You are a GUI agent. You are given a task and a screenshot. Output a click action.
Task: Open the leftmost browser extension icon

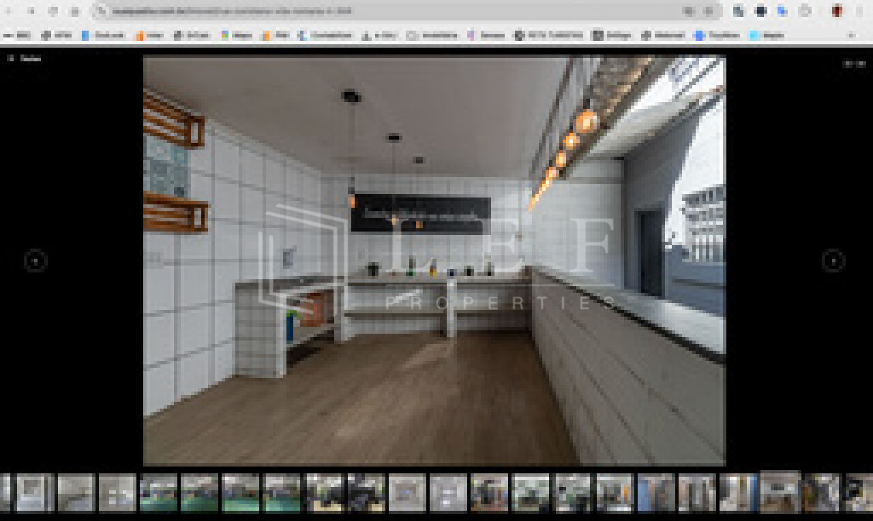[x=739, y=11]
